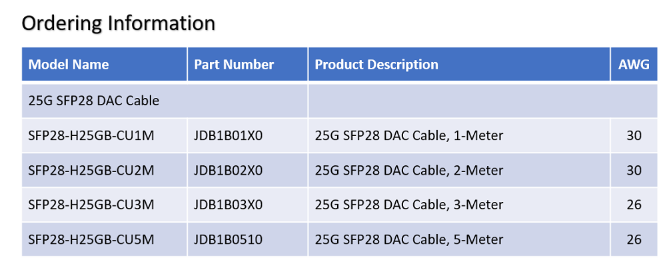Click model name SFP28-H25GB-CU5M

(91, 239)
